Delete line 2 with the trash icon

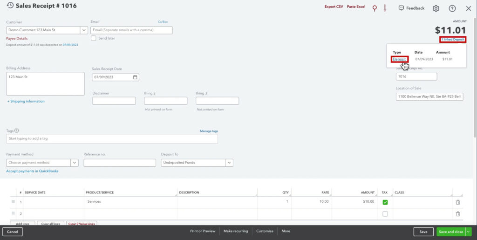point(458,214)
